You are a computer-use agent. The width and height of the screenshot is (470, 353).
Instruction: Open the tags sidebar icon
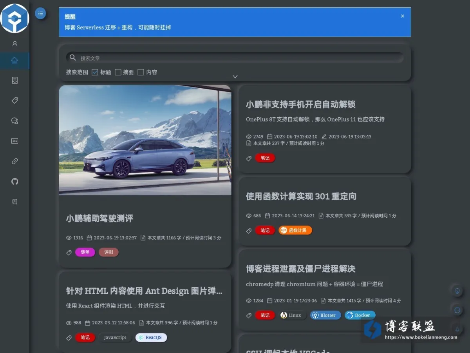(14, 100)
